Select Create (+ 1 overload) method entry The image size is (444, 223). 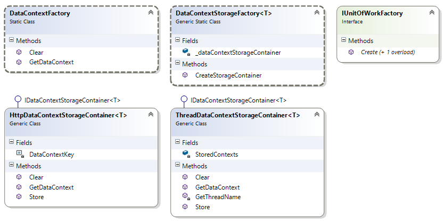(x=388, y=52)
